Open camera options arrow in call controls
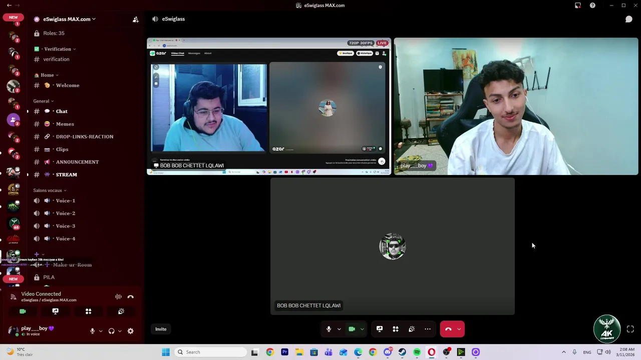641x360 pixels. (x=362, y=329)
